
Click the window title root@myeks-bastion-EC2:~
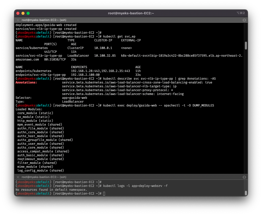coord(131,13)
